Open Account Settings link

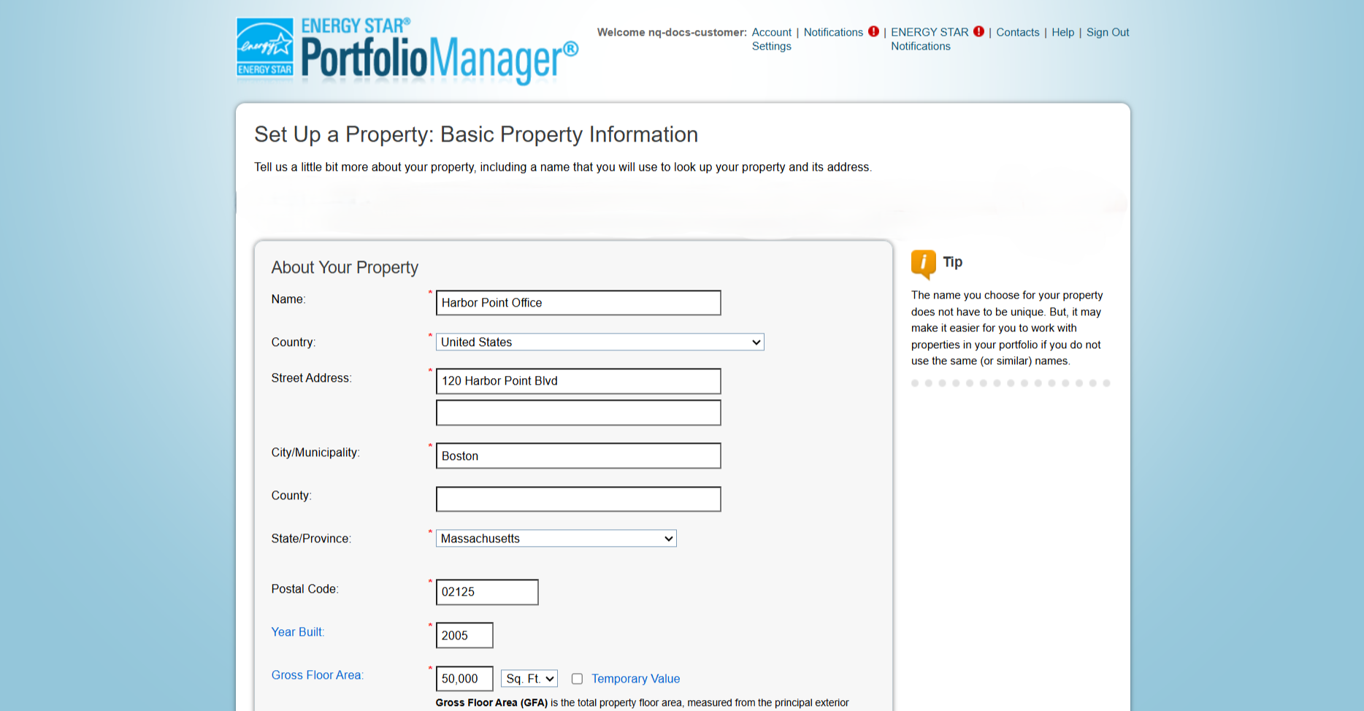point(771,39)
